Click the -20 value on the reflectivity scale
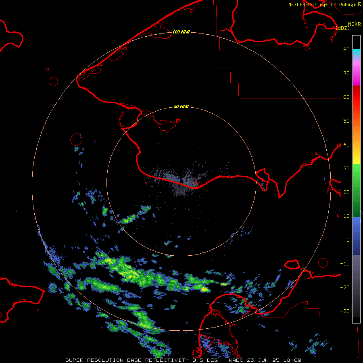The height and width of the screenshot is (363, 363). point(345,287)
